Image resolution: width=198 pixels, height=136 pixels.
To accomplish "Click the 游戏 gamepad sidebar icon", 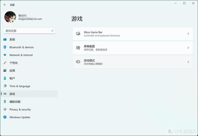I will tap(5, 94).
